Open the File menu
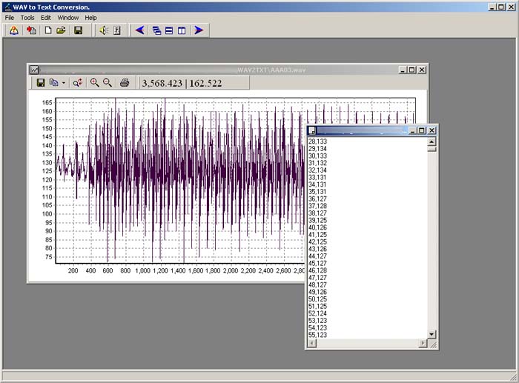The width and height of the screenshot is (519, 383). click(10, 17)
